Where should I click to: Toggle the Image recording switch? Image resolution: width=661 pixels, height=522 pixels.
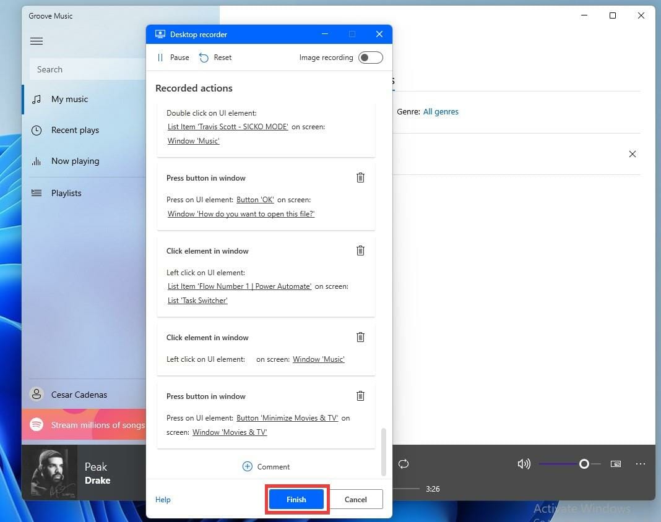click(371, 58)
